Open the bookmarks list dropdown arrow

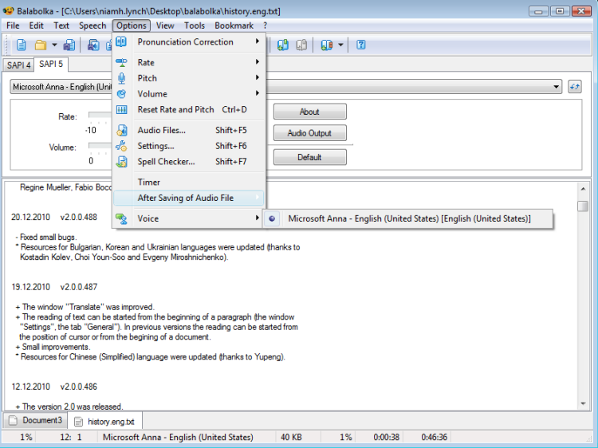click(x=340, y=45)
